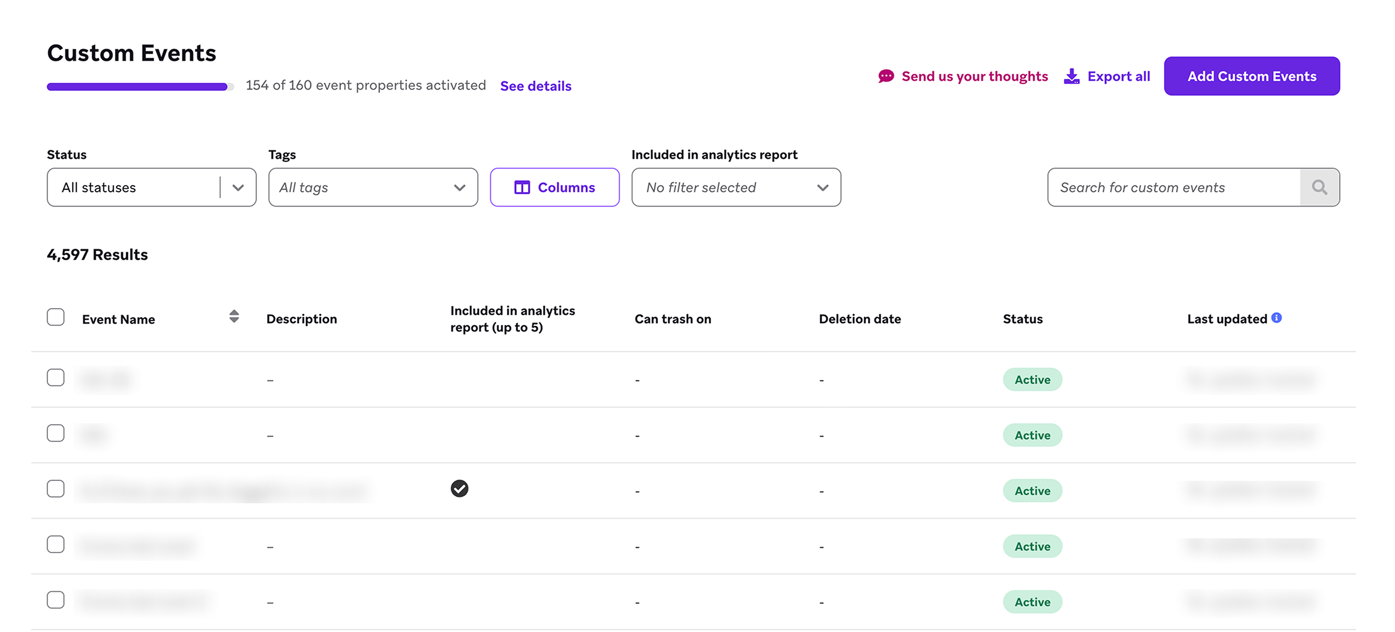Check the third event row checkbox
The image size is (1395, 632).
[55, 489]
